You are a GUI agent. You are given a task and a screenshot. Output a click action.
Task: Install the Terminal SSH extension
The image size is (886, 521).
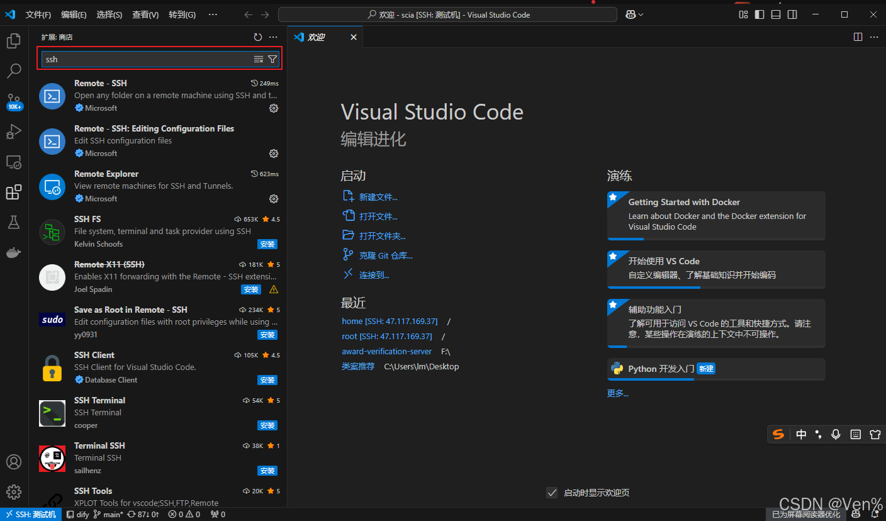click(267, 471)
